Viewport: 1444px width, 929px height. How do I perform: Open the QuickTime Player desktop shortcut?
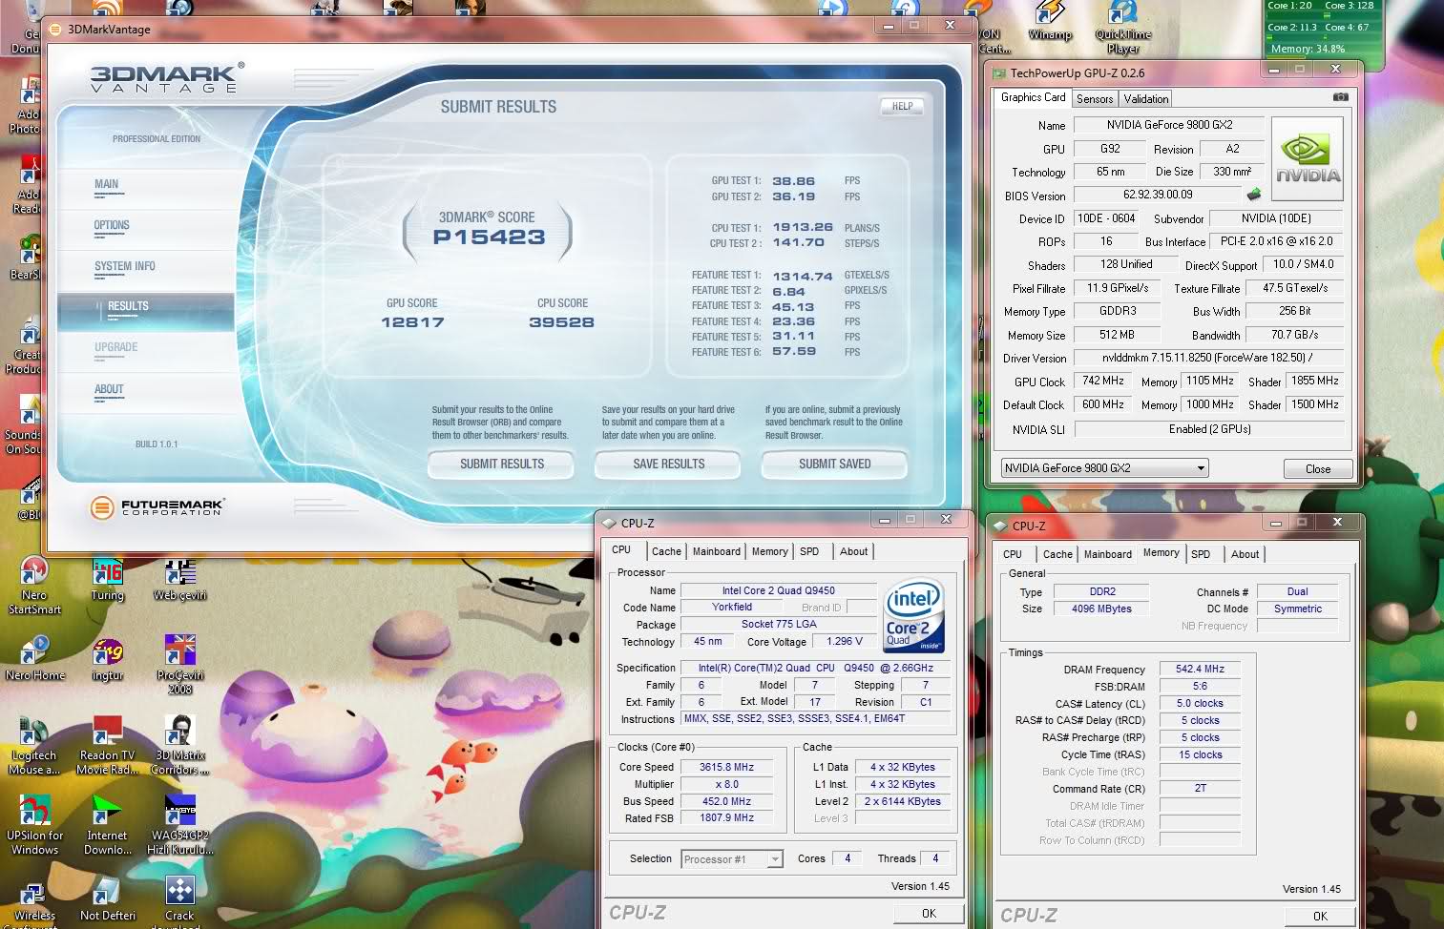[x=1123, y=27]
